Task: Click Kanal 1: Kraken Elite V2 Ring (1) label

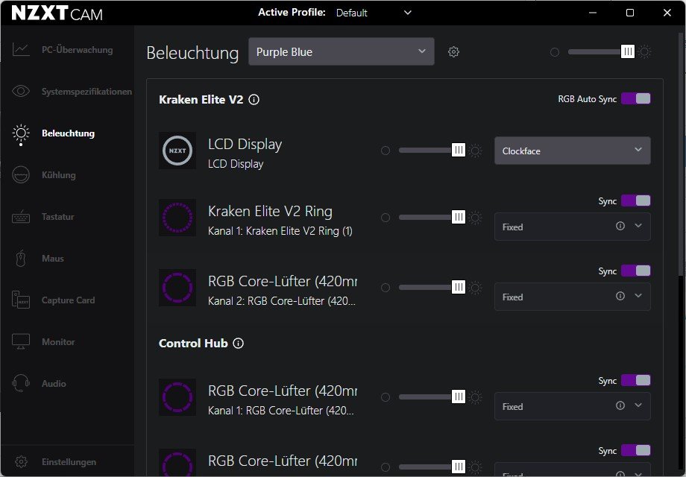Action: (280, 231)
